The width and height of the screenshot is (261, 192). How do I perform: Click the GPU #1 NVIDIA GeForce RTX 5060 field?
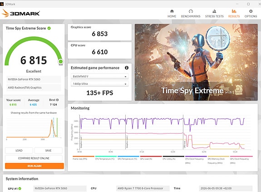pos(60,188)
